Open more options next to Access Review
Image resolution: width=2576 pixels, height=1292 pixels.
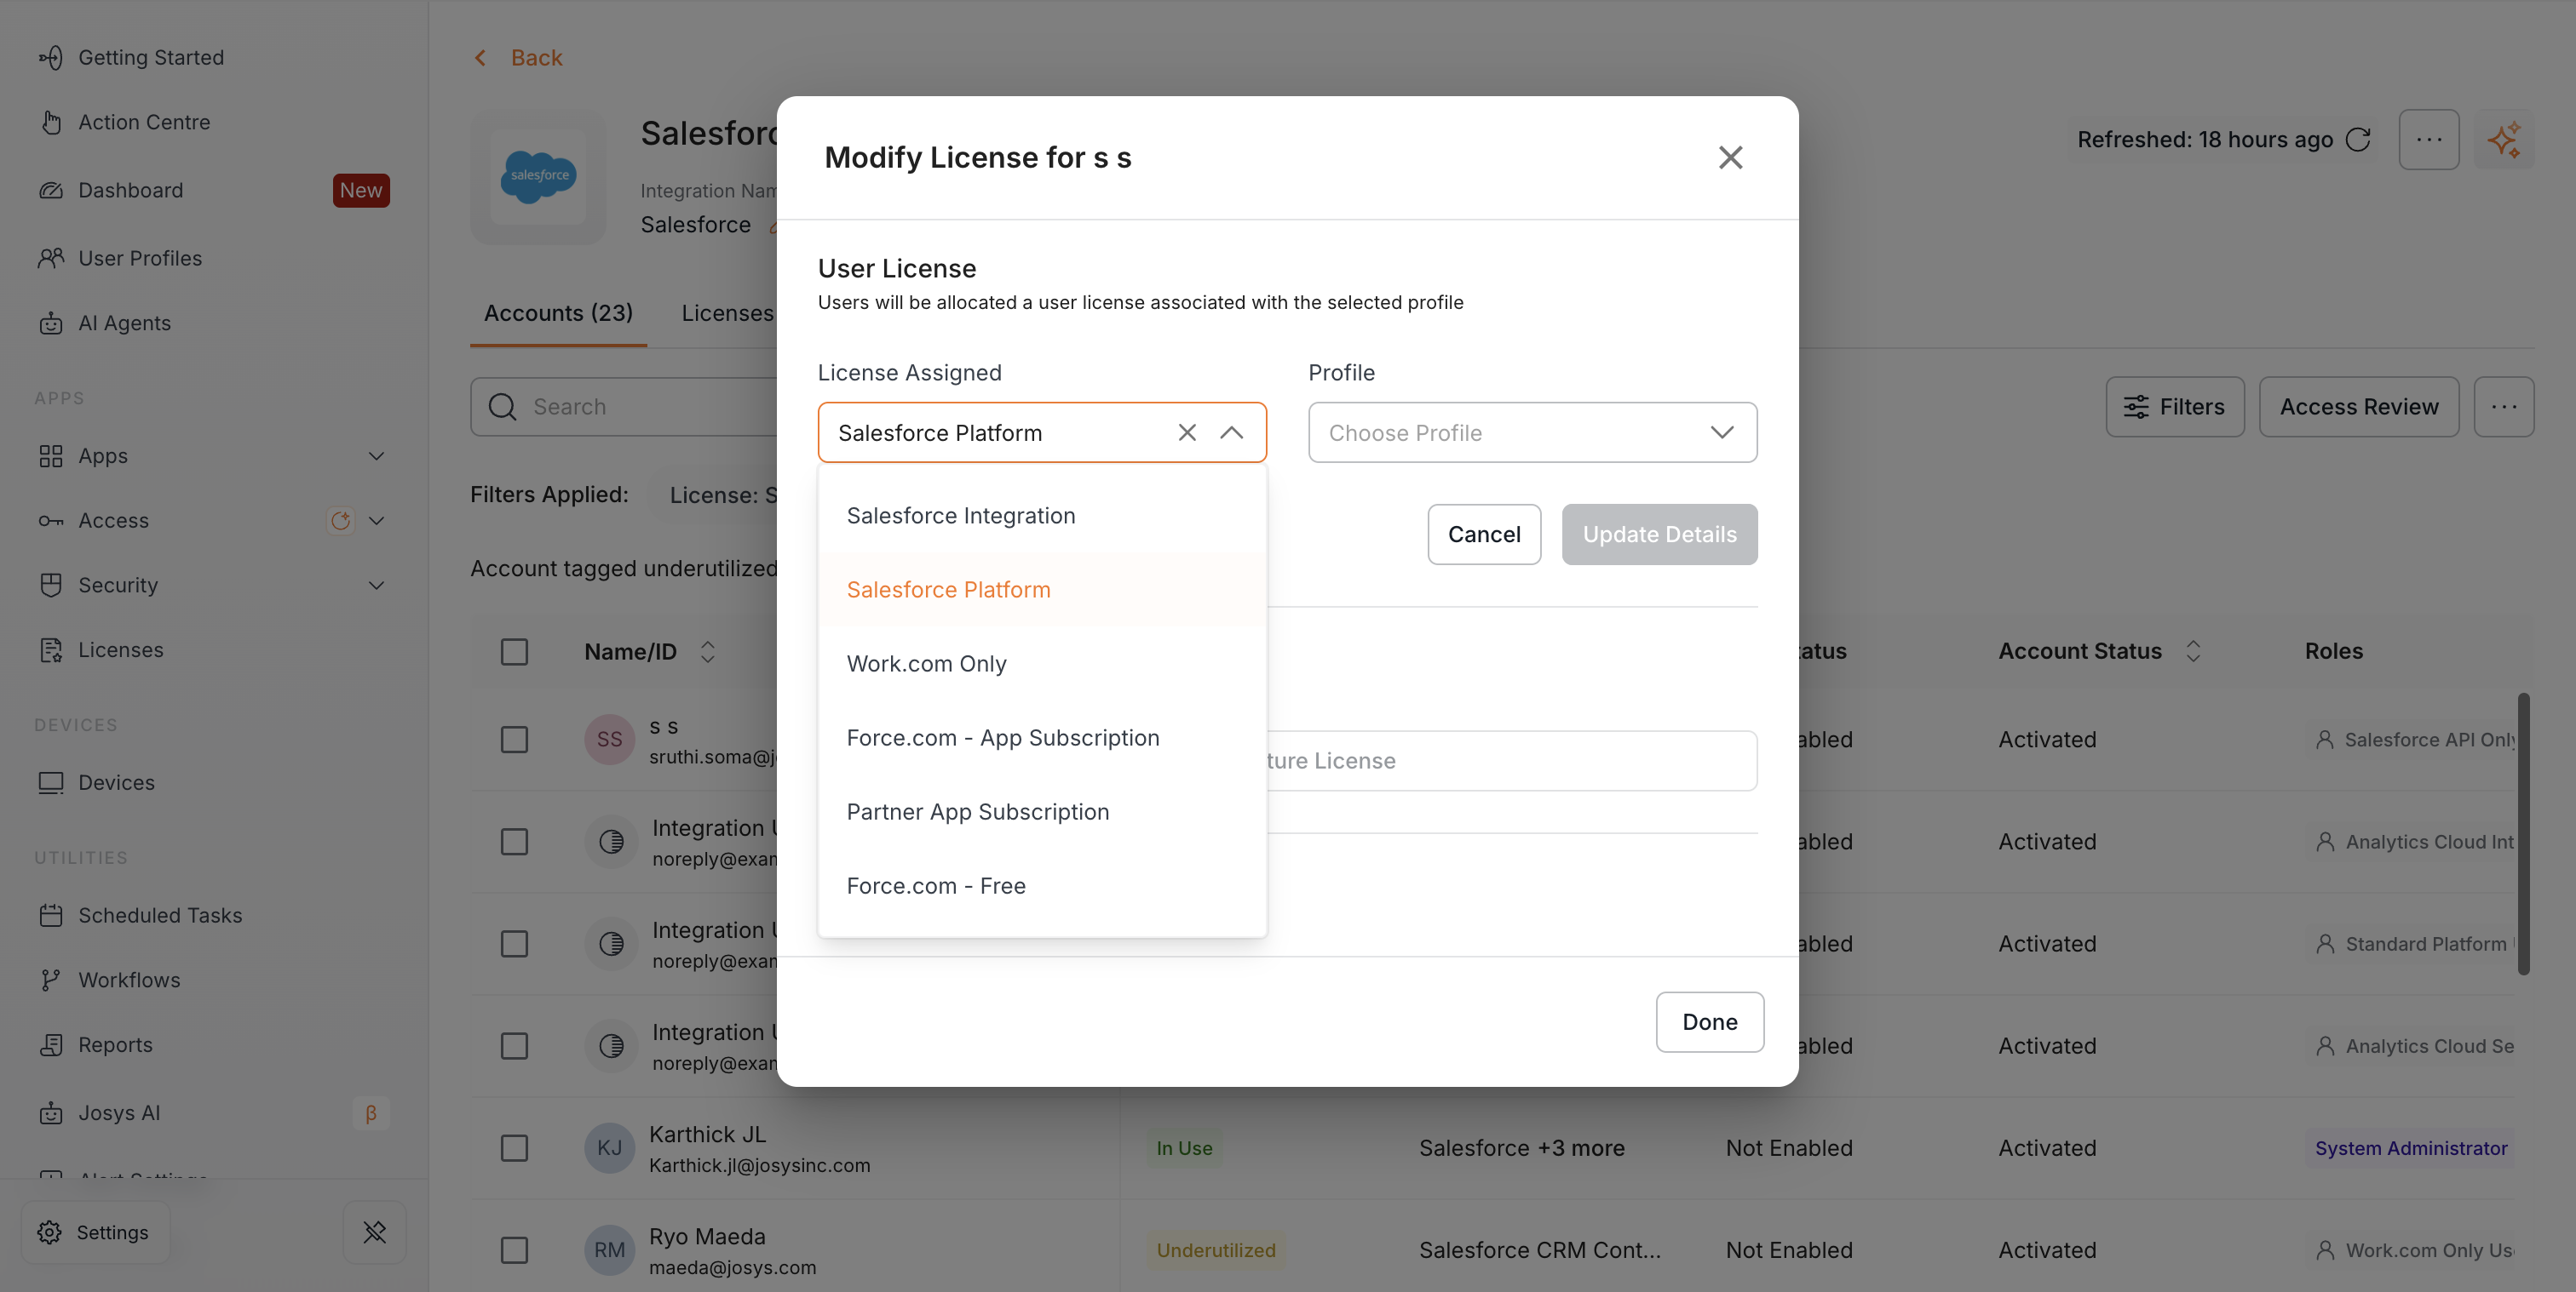[2503, 407]
